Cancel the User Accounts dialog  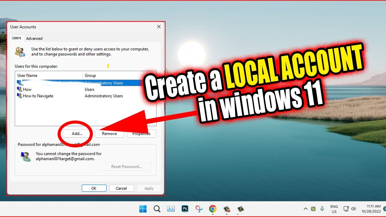point(121,188)
